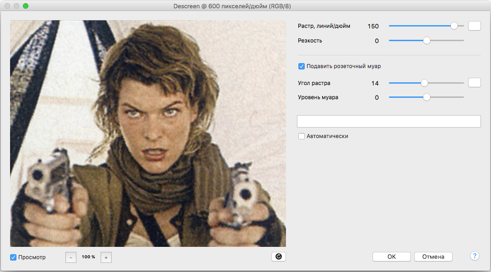Click the Резкость slider handle

426,41
